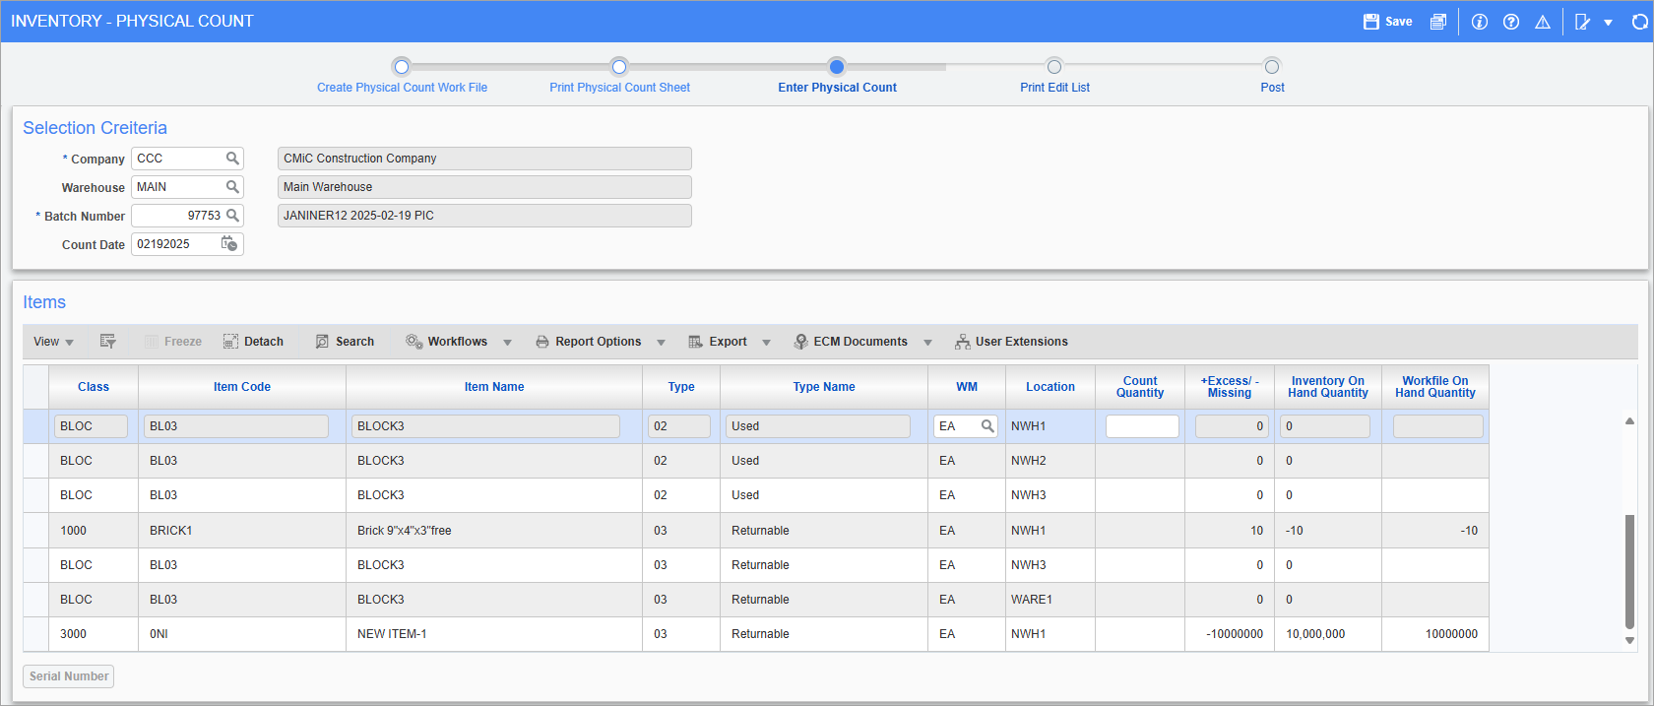
Task: Open the help question mark icon
Action: click(x=1511, y=22)
